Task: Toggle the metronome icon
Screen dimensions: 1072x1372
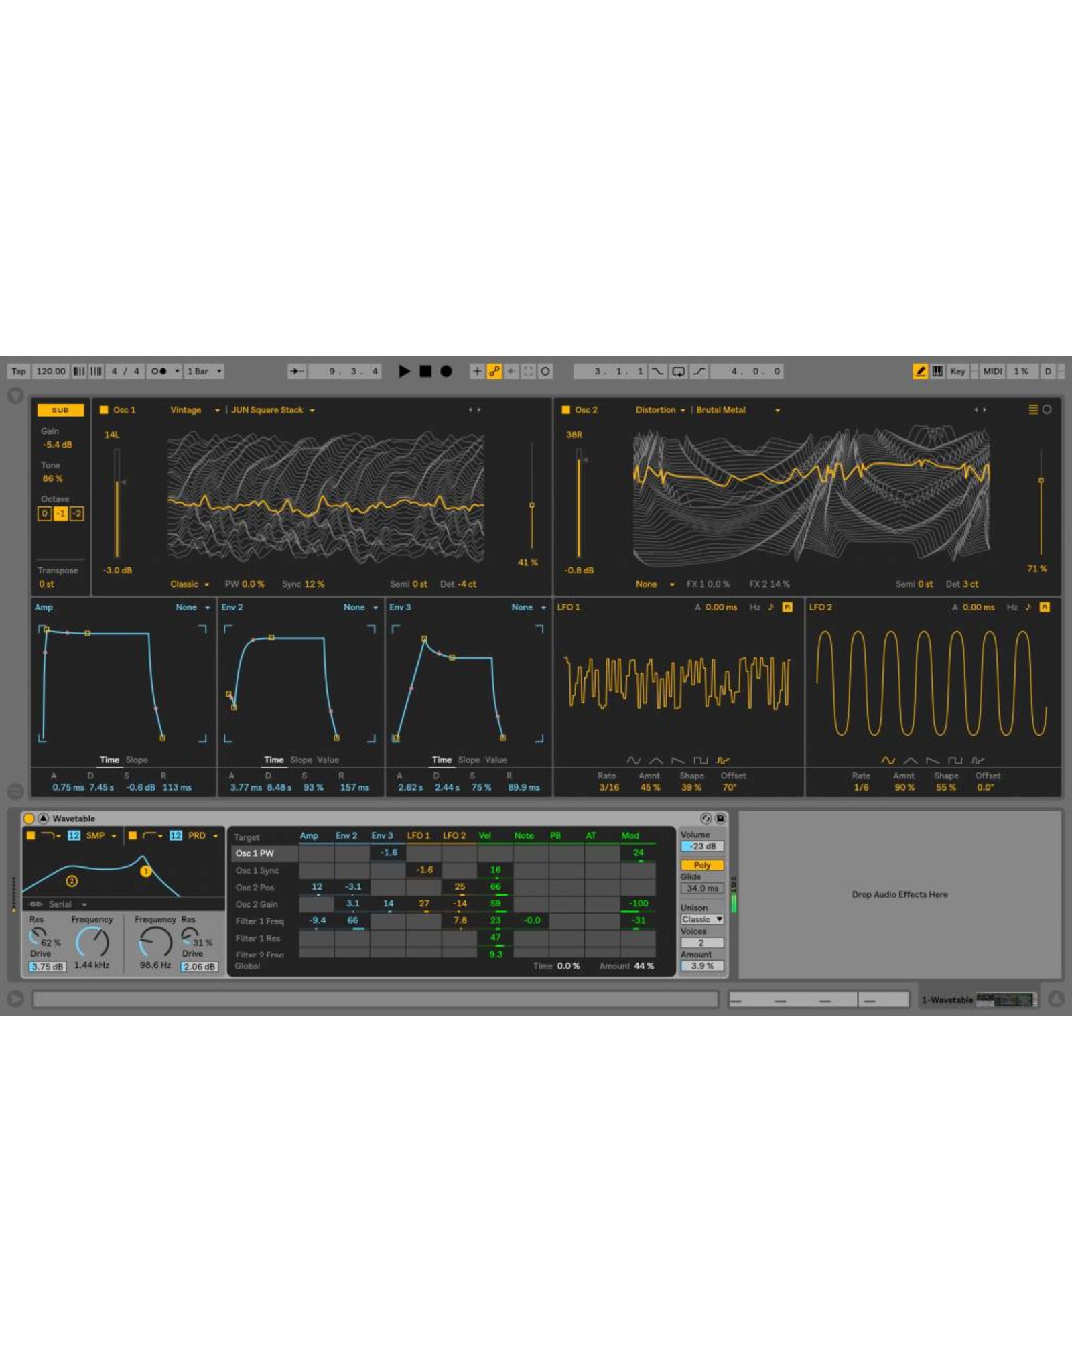Action: click(159, 371)
